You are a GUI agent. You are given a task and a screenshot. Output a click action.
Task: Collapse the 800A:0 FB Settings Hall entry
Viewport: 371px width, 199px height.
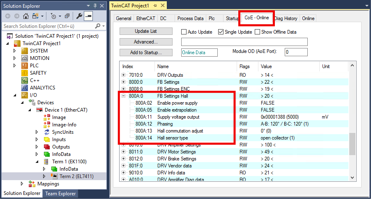pos(124,96)
